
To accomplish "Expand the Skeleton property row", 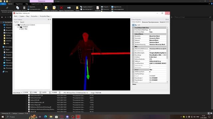I will [x=133, y=42].
